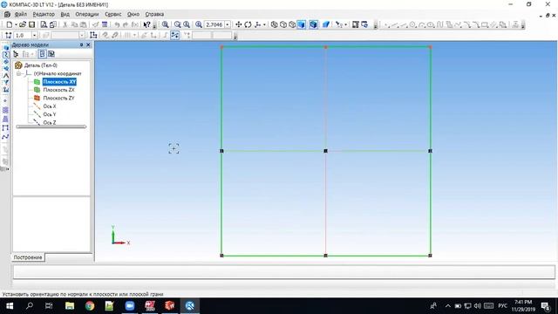Save the part with the floppy disk icon
The image size is (558, 314).
click(32, 24)
